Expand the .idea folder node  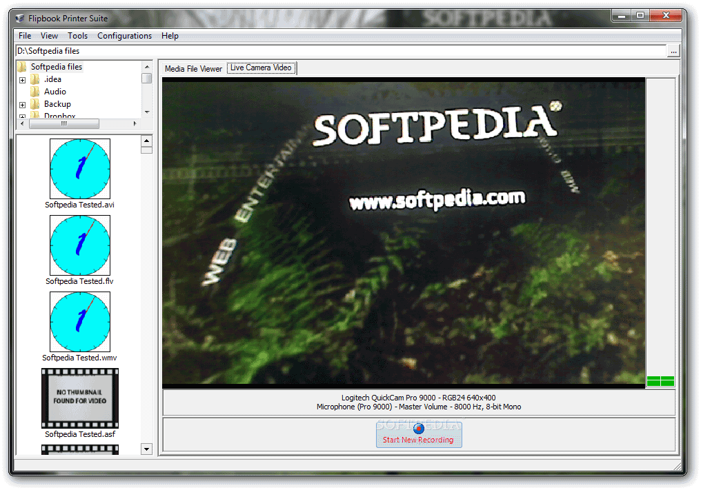coord(22,80)
